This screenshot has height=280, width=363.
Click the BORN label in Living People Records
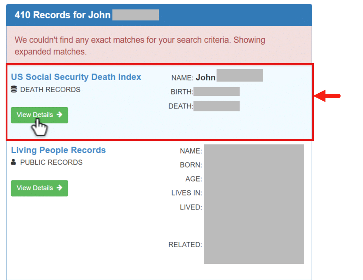coord(191,165)
